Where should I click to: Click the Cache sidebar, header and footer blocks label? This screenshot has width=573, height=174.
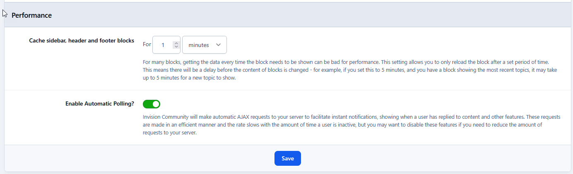click(82, 40)
